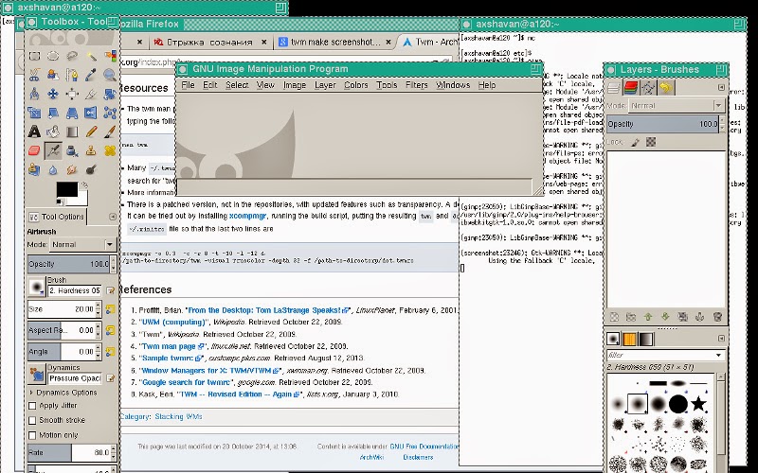Open the 'UWM (computing)' reference link
Screen dimensions: 758x473
click(x=173, y=322)
